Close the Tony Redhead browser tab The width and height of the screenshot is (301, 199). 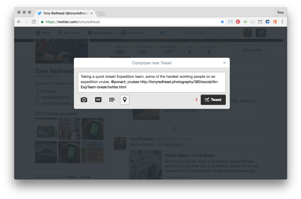click(x=92, y=13)
